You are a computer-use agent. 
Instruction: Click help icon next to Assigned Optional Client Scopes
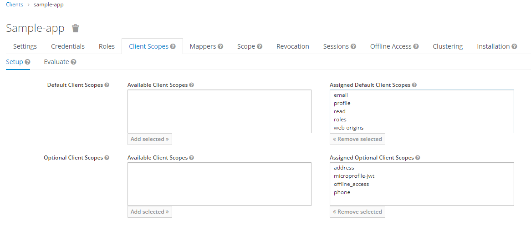point(418,158)
